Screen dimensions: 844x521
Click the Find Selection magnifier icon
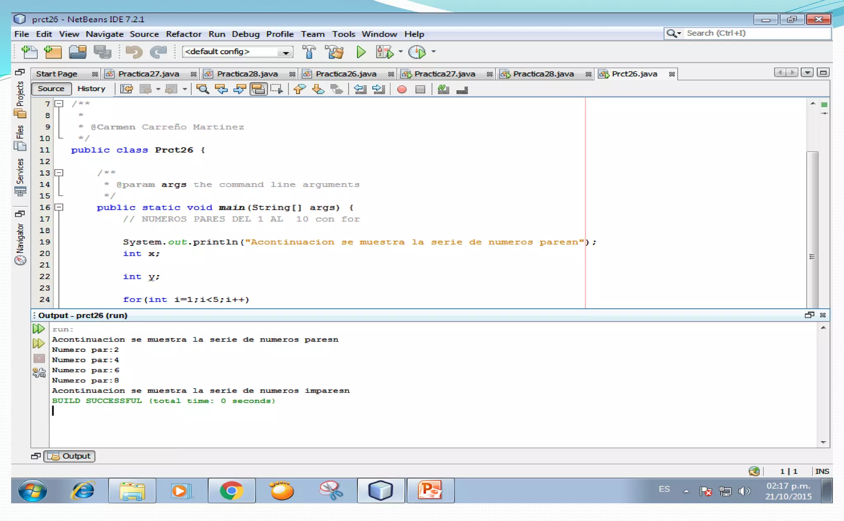[x=202, y=89]
